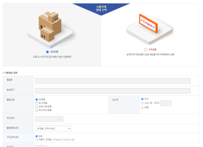Select 모름 as origin
Image resolution: width=203 pixels, height=147 pixels.
click(142, 108)
